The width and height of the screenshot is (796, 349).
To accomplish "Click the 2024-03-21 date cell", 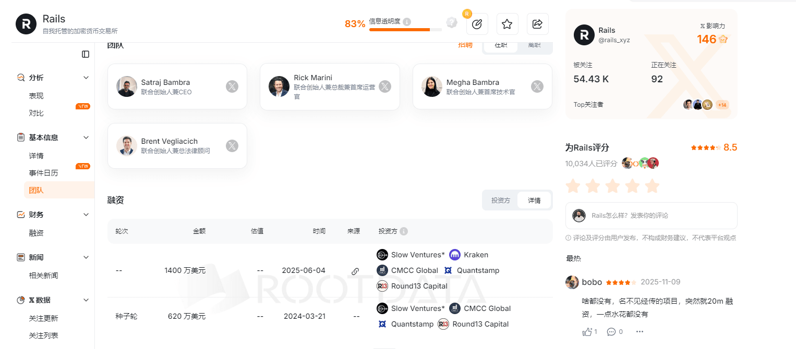I will [x=304, y=316].
